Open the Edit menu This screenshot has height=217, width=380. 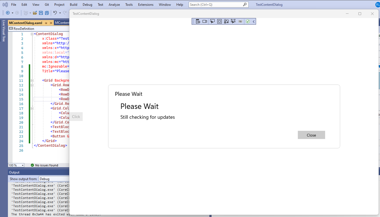point(24,5)
